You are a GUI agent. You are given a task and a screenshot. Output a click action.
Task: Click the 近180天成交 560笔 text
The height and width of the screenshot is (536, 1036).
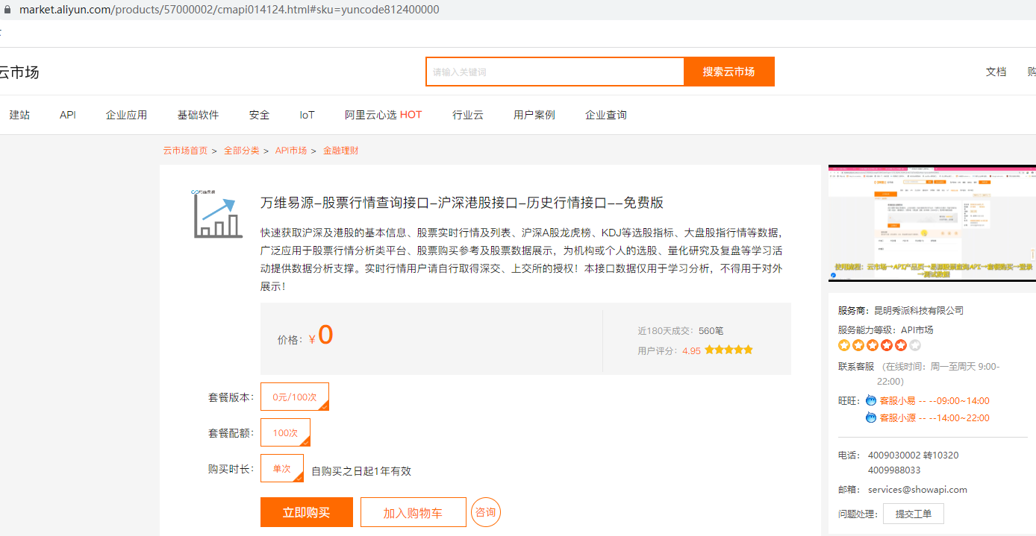pyautogui.click(x=680, y=331)
